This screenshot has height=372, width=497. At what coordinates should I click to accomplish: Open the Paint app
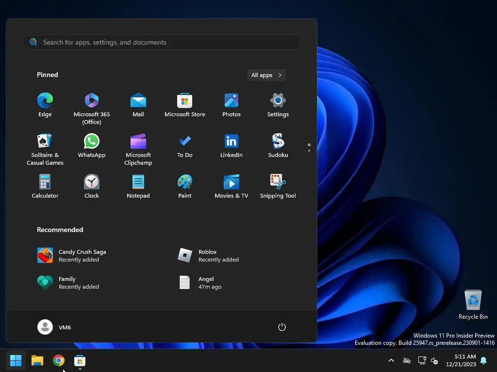[x=185, y=186]
